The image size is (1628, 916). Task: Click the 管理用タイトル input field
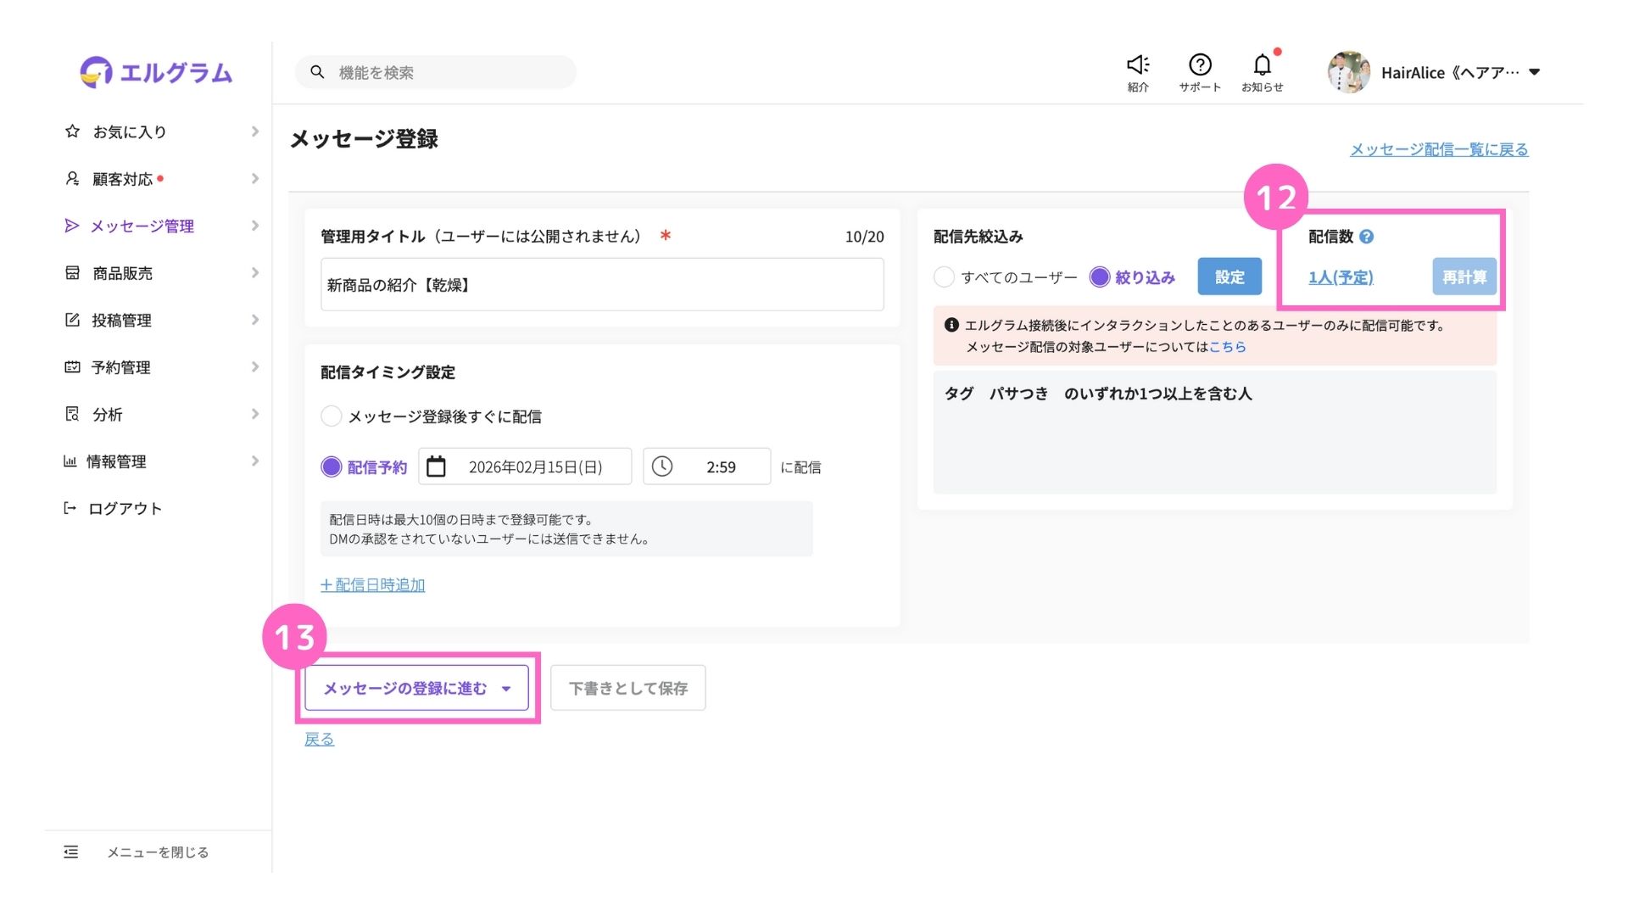coord(601,285)
